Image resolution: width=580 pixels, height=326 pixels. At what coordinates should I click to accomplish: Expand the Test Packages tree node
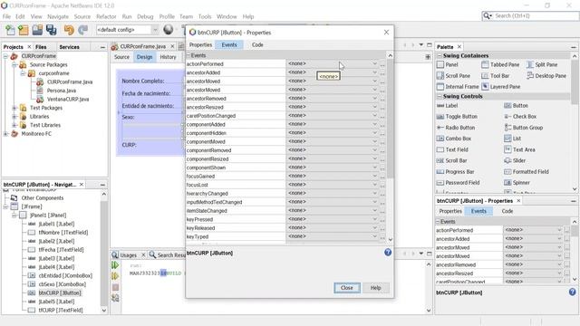click(14, 108)
